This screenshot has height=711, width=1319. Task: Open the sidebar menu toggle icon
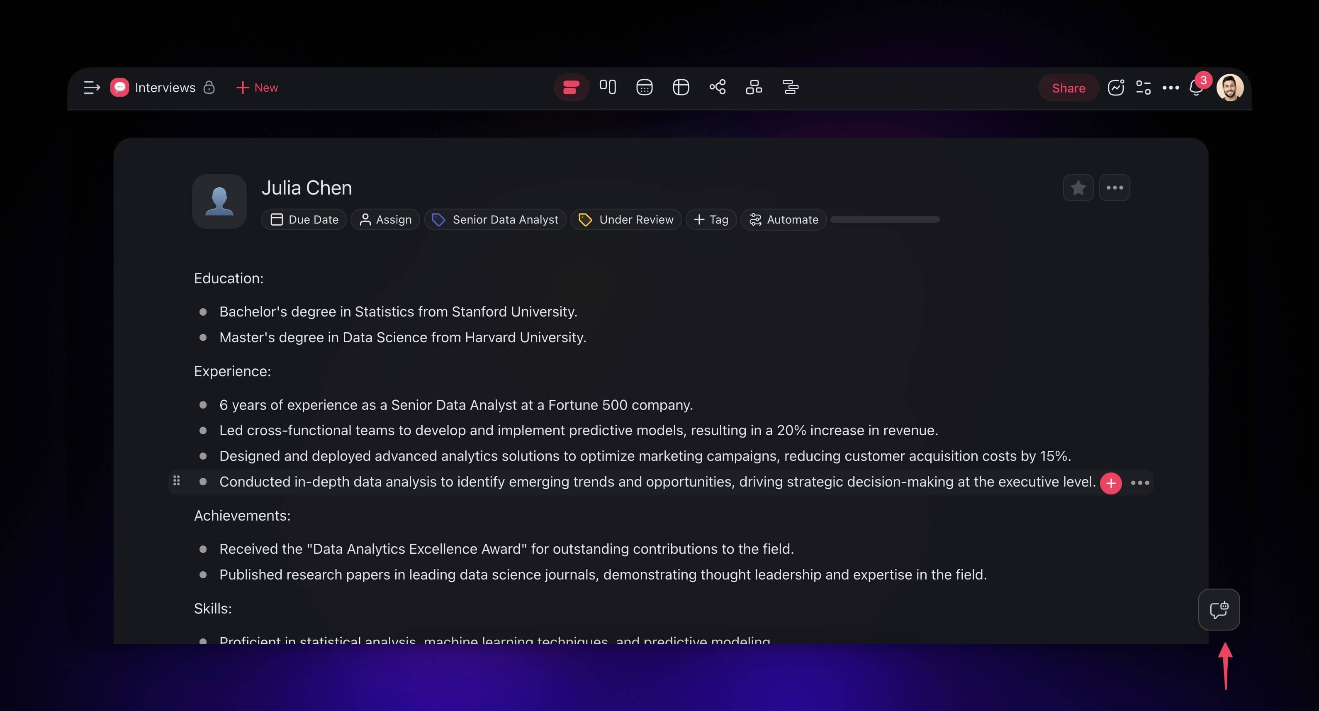click(92, 88)
